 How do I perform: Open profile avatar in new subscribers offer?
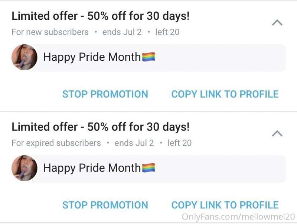25,57
